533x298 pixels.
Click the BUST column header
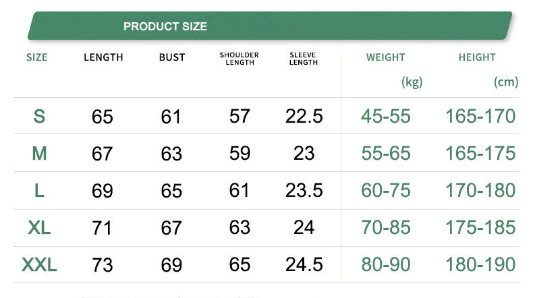(172, 57)
